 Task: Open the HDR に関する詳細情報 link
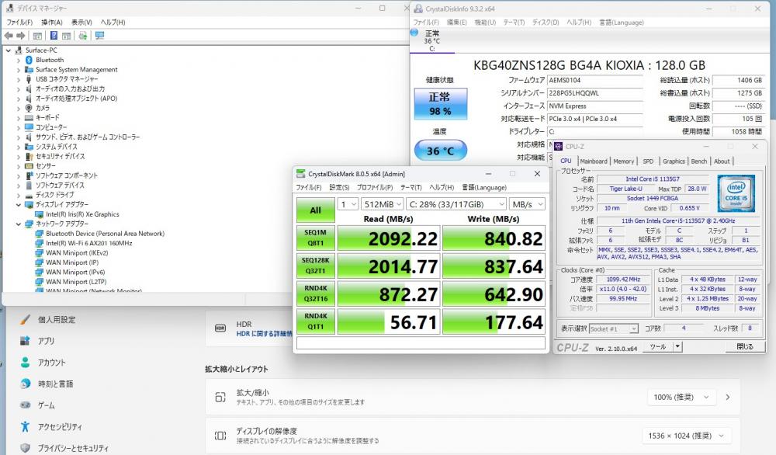pos(264,334)
